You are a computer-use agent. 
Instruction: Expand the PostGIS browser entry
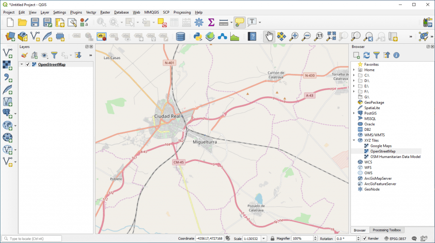tap(354, 113)
